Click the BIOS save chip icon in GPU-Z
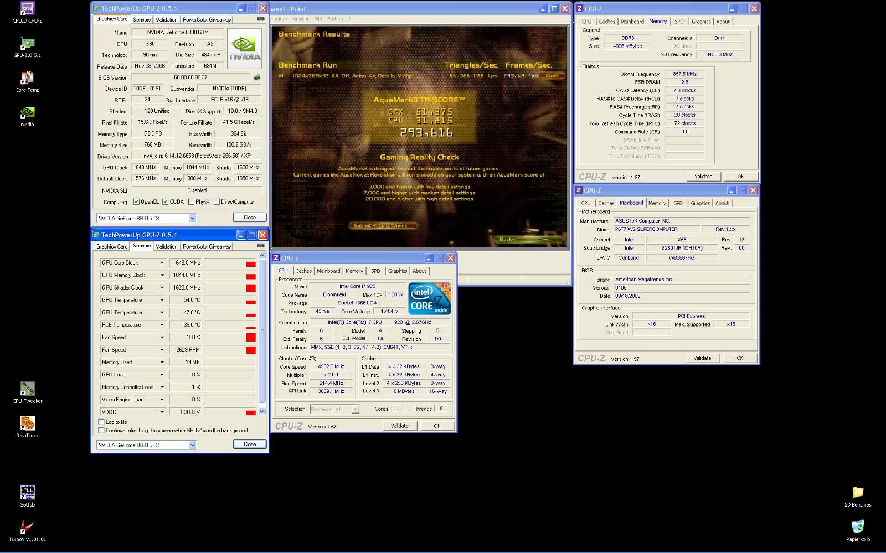Viewport: 886px width, 553px height. click(x=256, y=77)
